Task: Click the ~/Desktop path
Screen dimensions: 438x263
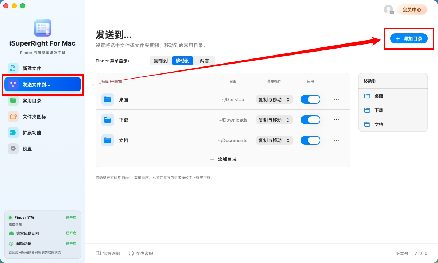Action: click(x=233, y=99)
